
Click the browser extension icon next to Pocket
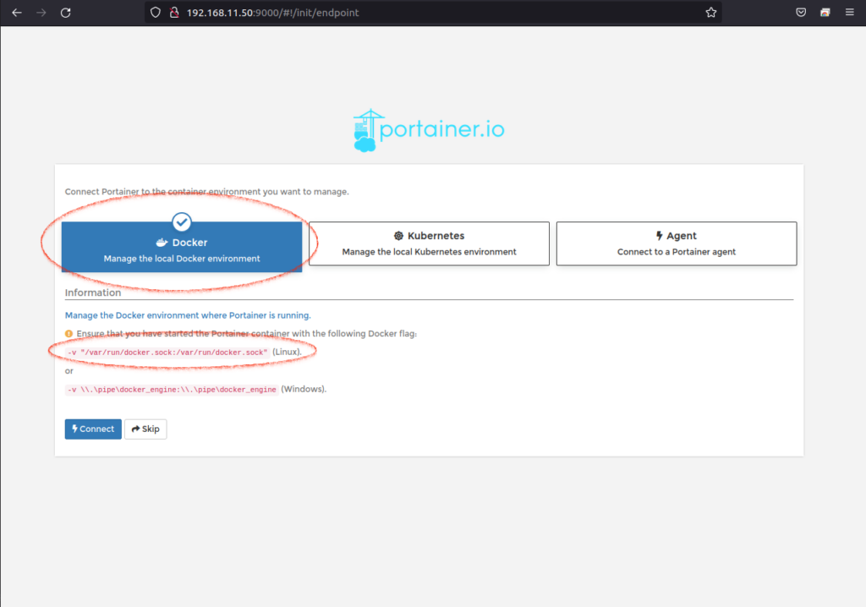(x=825, y=12)
